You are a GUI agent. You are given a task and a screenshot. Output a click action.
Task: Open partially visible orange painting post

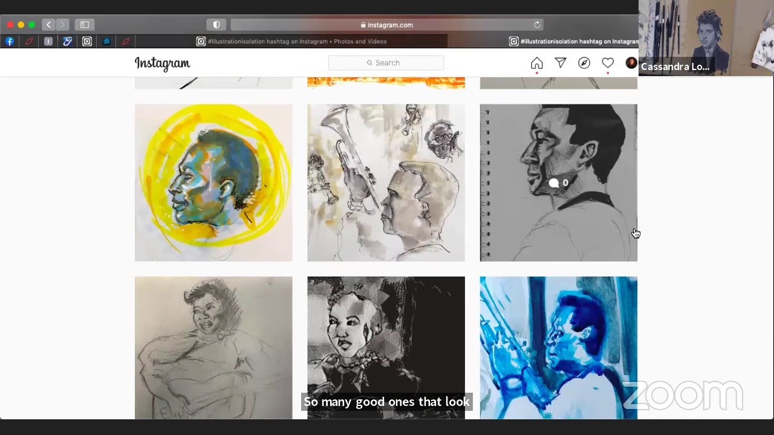[386, 83]
